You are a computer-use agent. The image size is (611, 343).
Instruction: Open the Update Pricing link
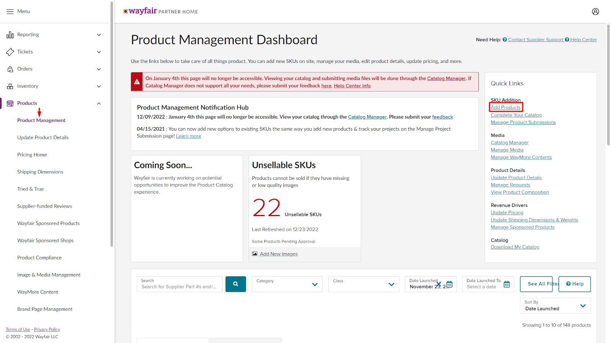click(507, 213)
